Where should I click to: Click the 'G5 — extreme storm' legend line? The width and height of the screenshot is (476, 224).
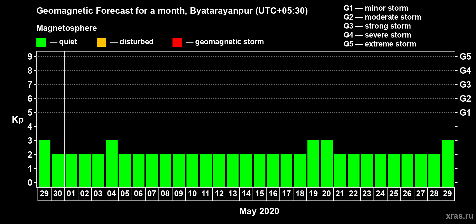380,44
